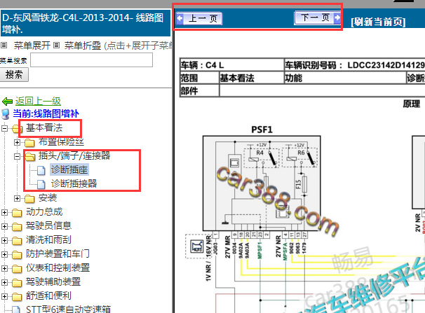Image resolution: width=425 pixels, height=313 pixels.
Task: Expand the 驾驶辅助装置 tree node
Action: (5, 282)
